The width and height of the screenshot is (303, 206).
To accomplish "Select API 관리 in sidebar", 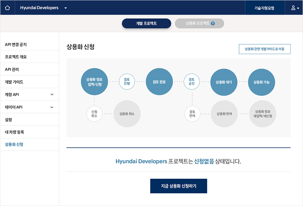I will (x=30, y=69).
